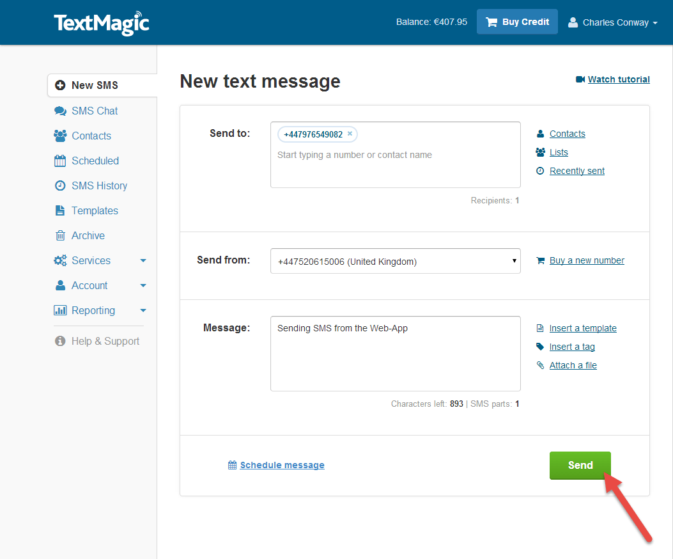Focus the Send to recipient input field

(x=396, y=155)
